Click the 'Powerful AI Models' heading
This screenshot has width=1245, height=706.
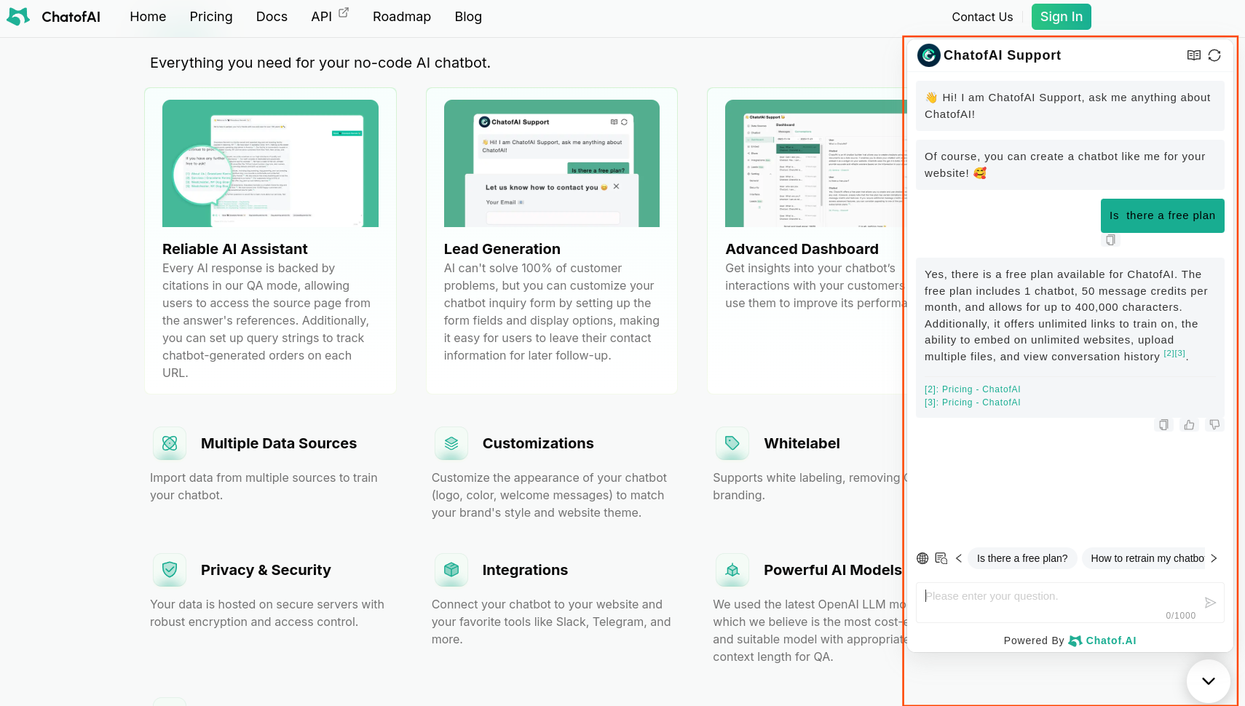point(833,570)
